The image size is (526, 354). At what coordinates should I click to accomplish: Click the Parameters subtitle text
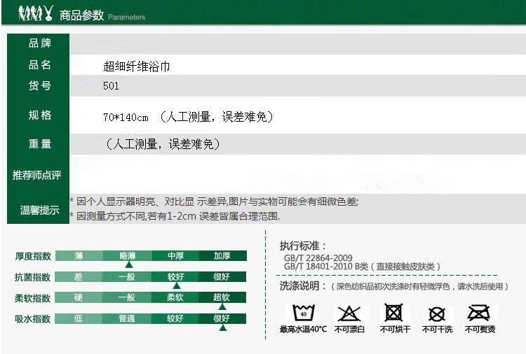coord(126,17)
